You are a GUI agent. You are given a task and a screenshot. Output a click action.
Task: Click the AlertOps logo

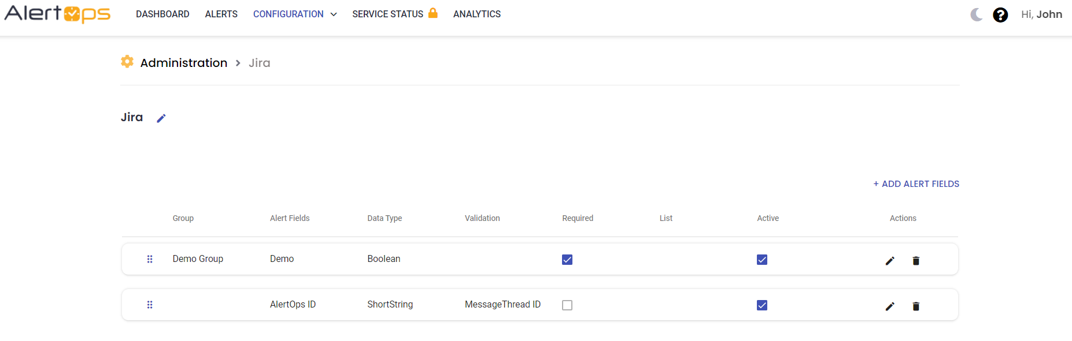(x=57, y=14)
